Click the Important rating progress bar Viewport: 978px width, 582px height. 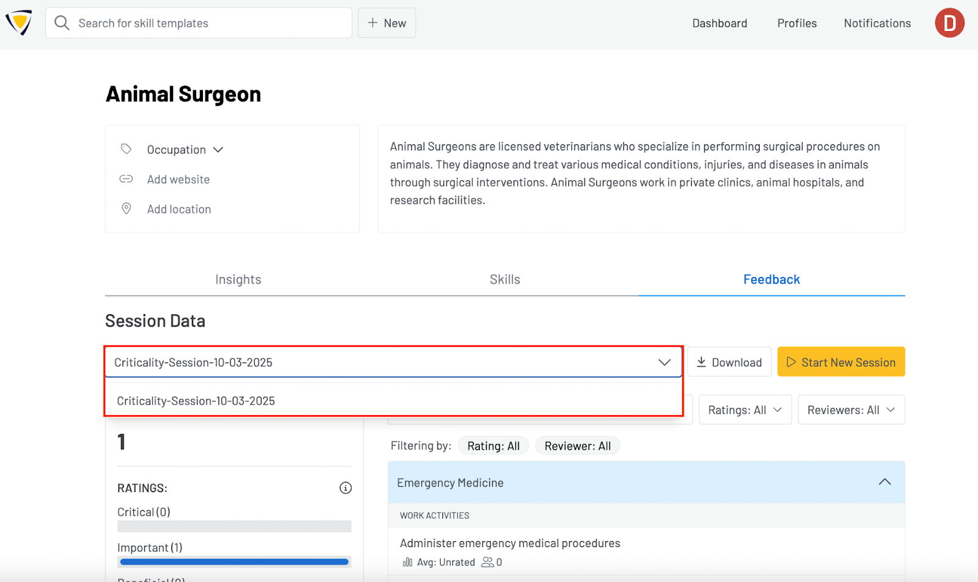[x=233, y=561]
